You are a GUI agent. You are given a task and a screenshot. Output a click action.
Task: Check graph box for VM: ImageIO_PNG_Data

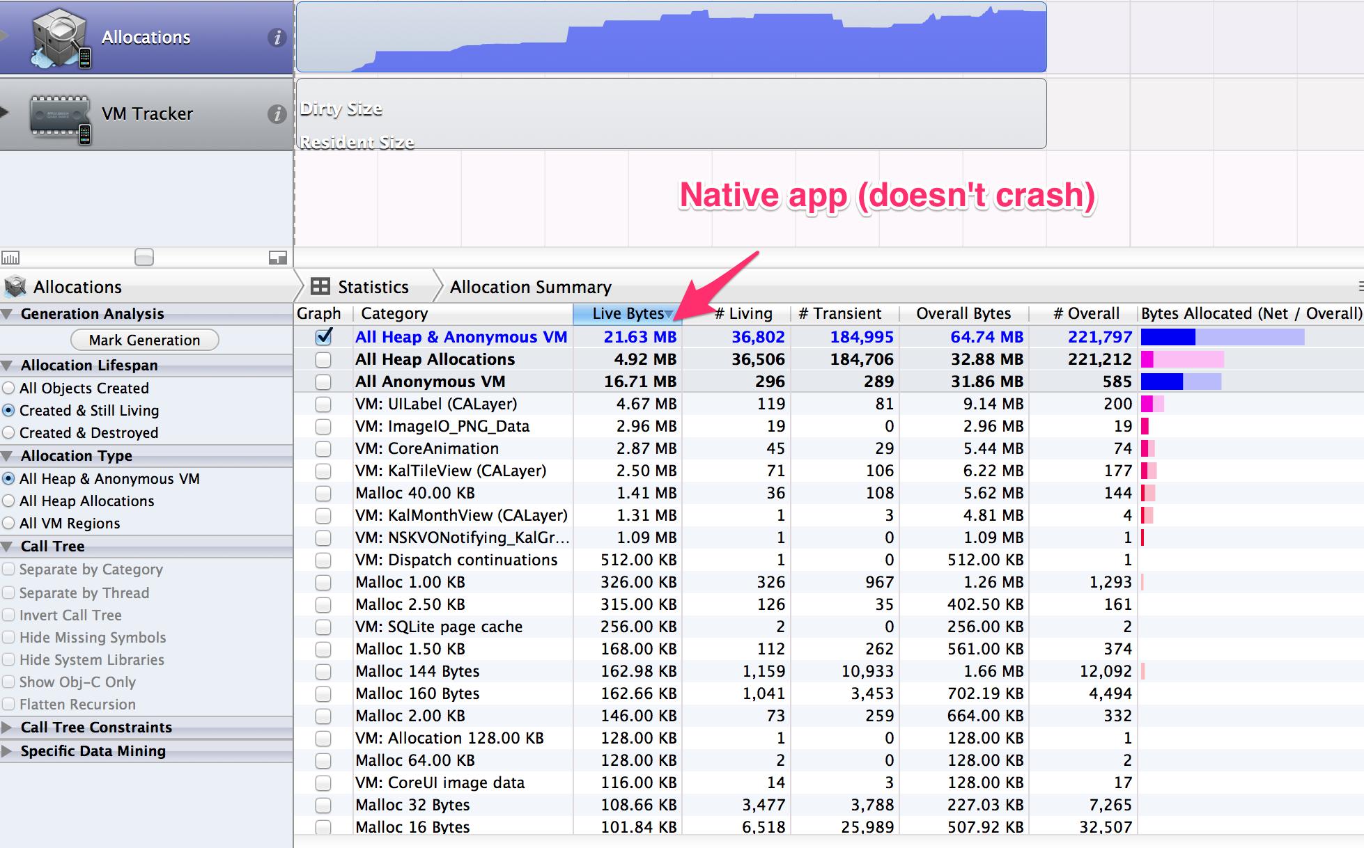pyautogui.click(x=323, y=427)
